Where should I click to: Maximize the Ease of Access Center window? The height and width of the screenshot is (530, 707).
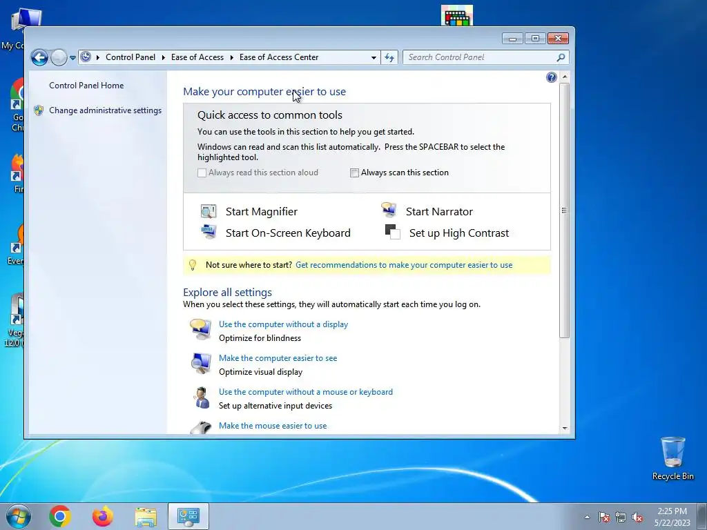point(535,39)
